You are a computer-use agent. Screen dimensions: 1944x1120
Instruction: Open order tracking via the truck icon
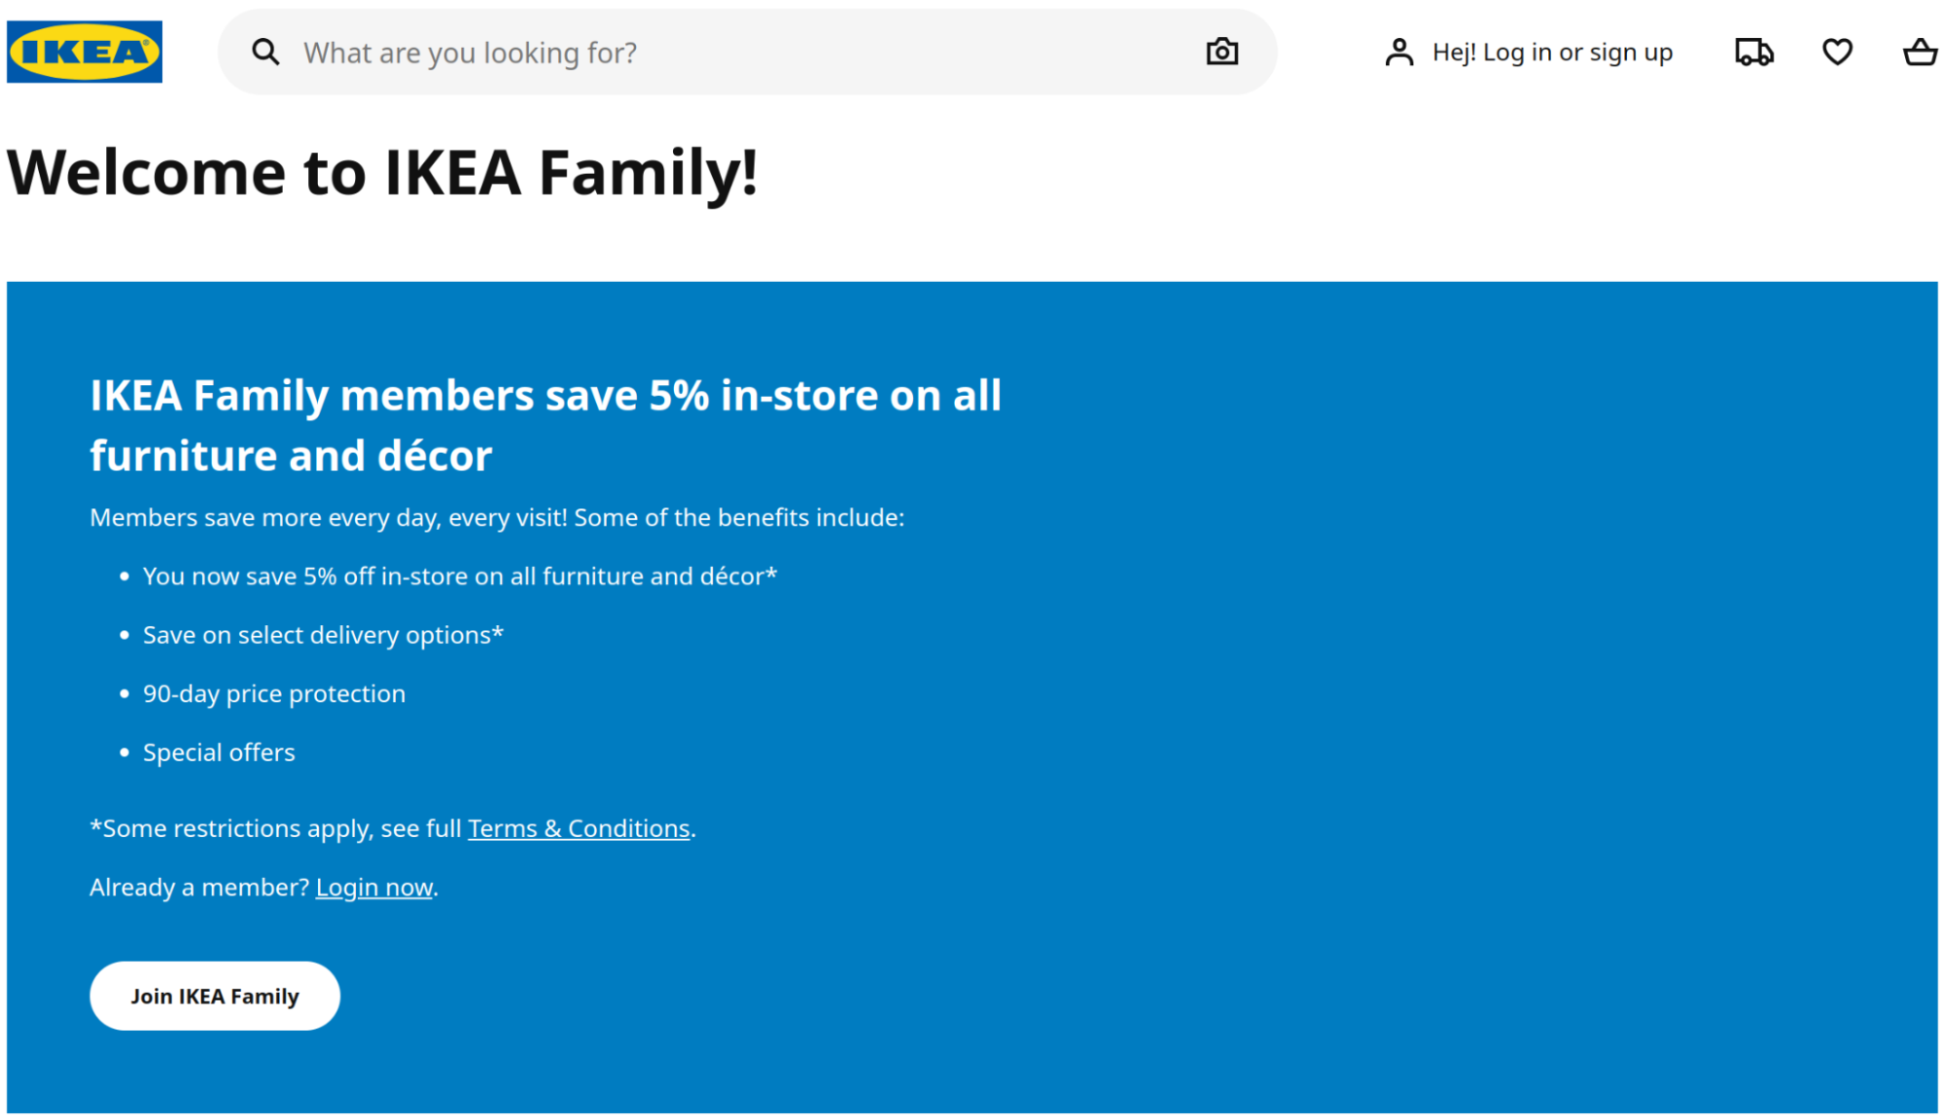[x=1754, y=52]
